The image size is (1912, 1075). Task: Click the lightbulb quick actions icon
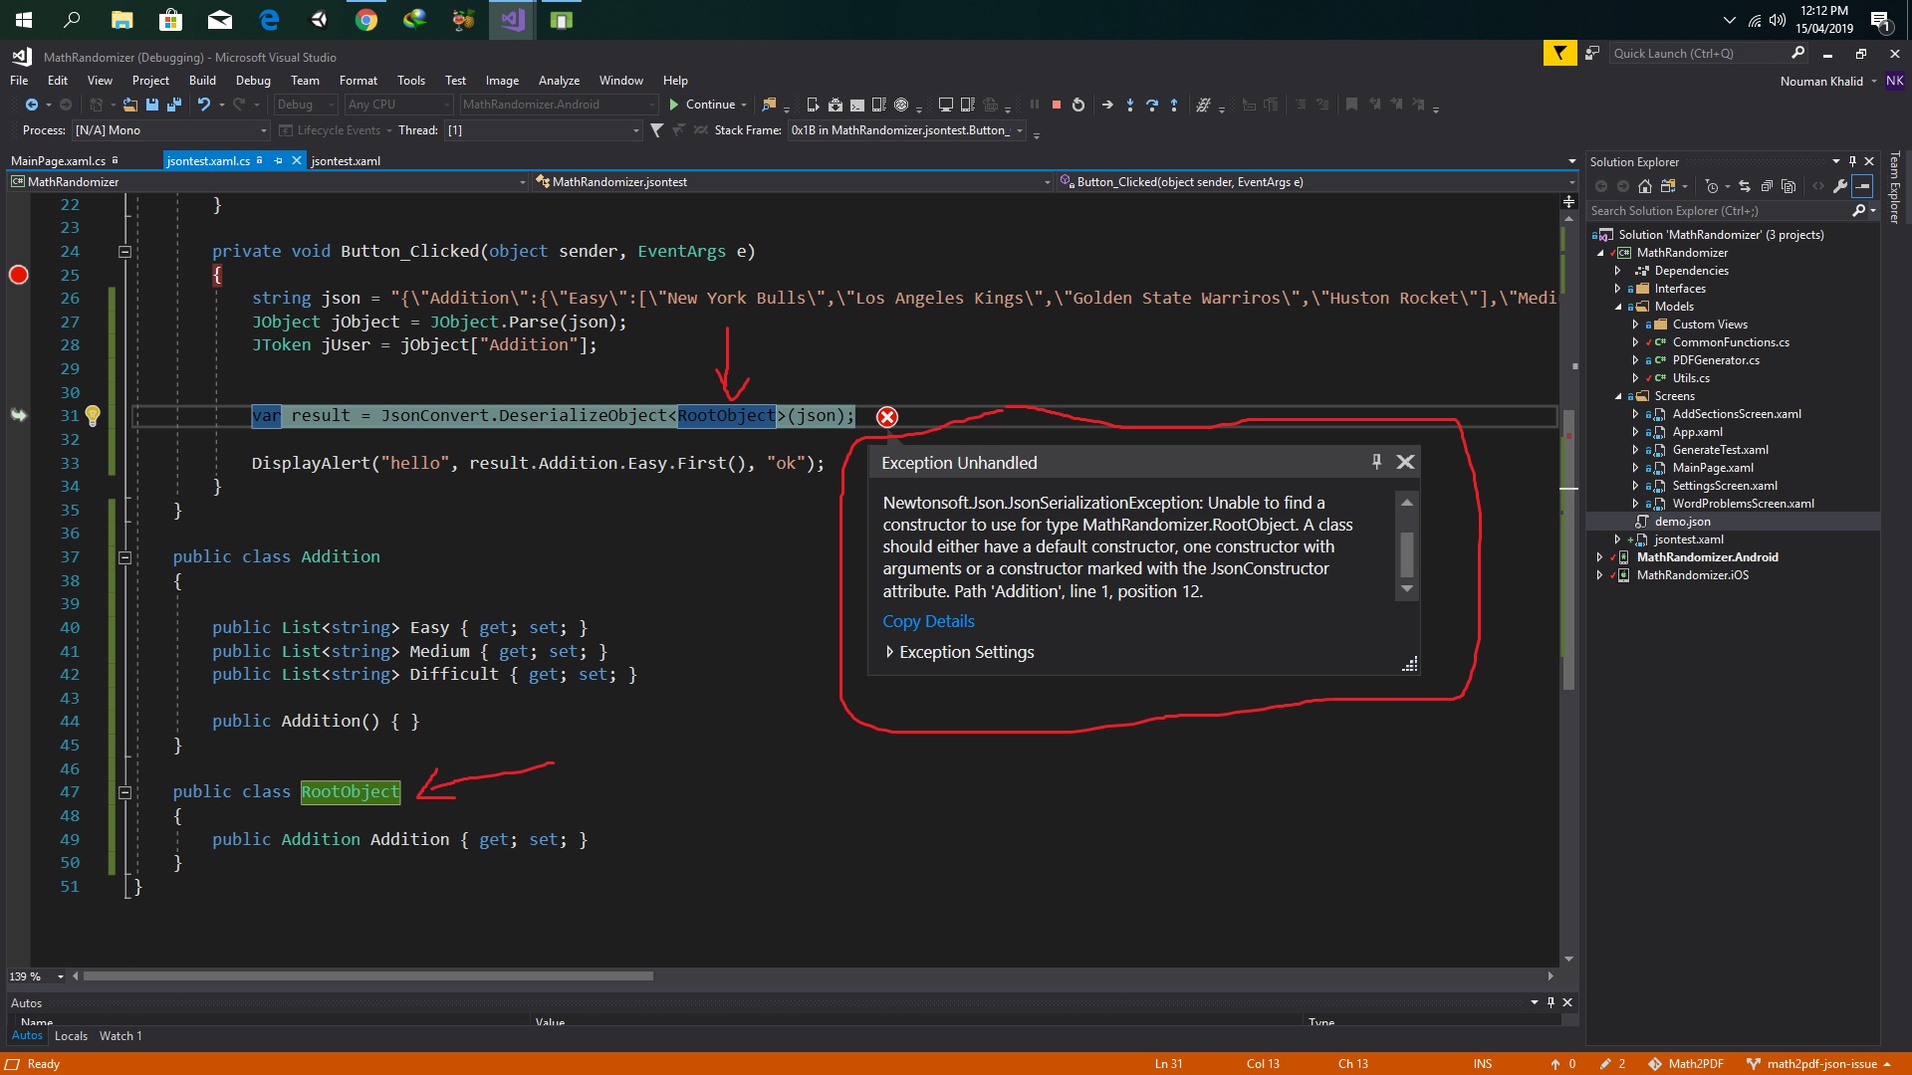pos(93,416)
